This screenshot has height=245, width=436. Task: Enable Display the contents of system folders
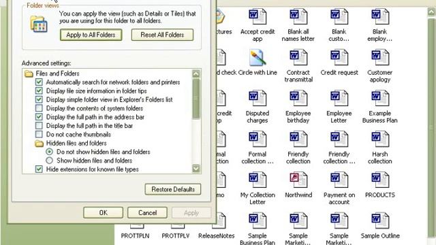click(x=39, y=108)
